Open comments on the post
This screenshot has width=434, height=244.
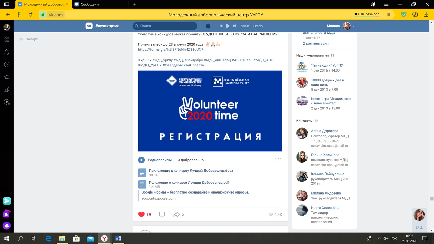tap(162, 214)
